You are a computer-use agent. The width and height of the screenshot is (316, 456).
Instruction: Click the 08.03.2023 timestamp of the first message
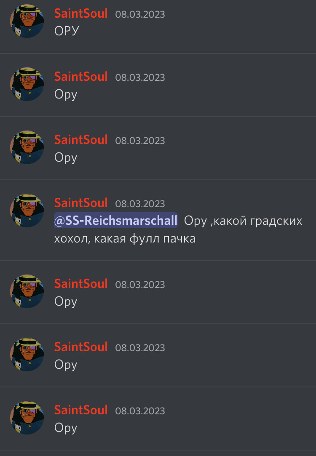(140, 14)
